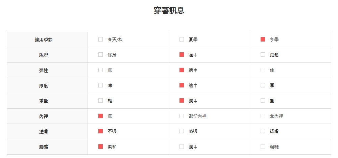Screen dimensions: 338x158
Task: Uncheck the 無 checkbox in 內裡 row
Action: [100, 116]
